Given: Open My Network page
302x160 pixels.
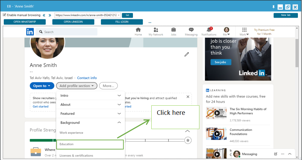Looking at the screenshot, I should pos(156,32).
